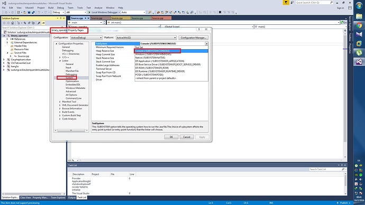Click the Configuration Manager button
This screenshot has width=365, height=205.
click(x=193, y=38)
